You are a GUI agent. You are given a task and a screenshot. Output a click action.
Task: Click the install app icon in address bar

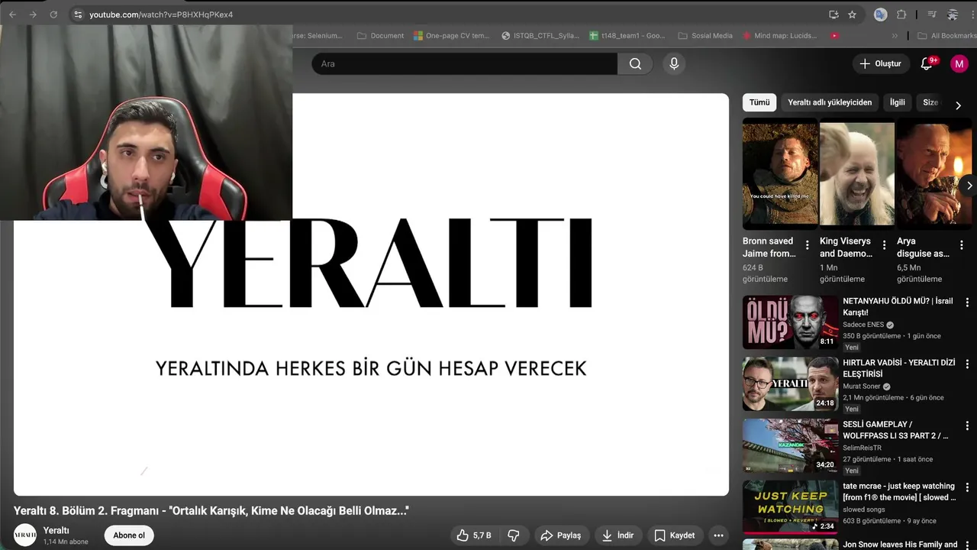(834, 15)
